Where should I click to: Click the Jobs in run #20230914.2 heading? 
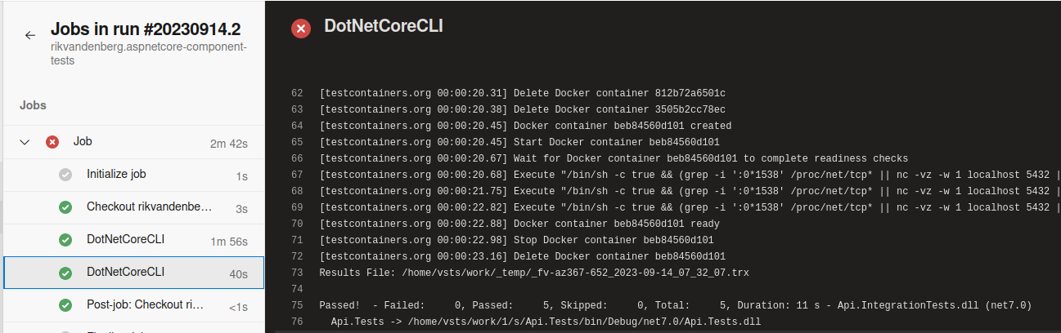click(146, 29)
